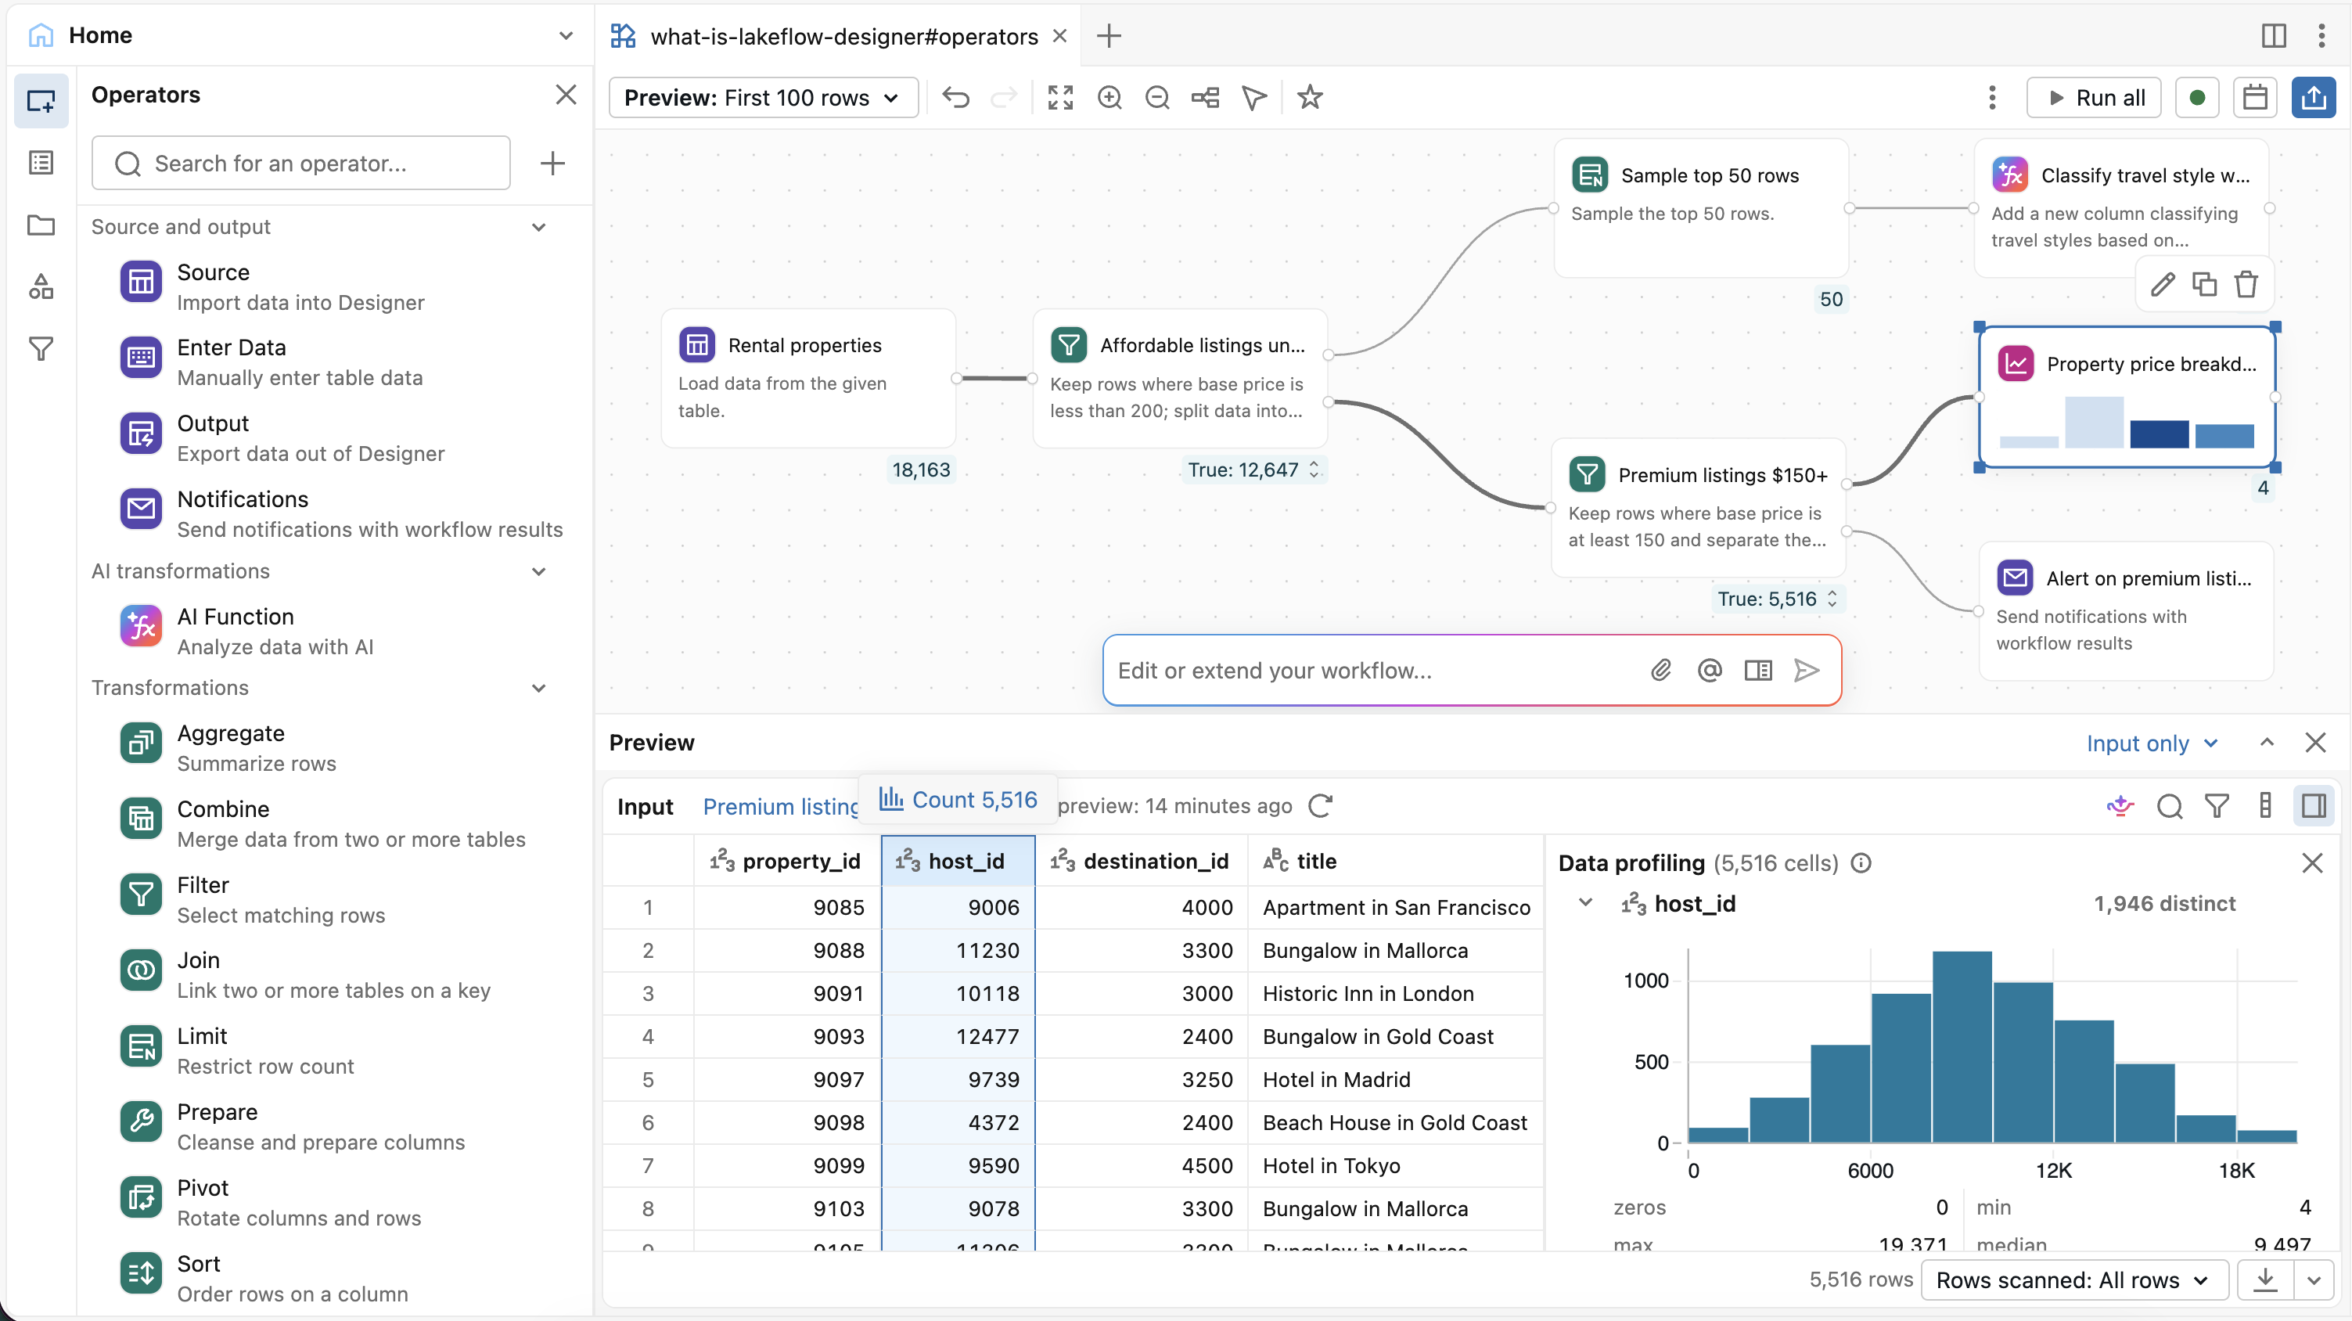Viewport: 2352px width, 1321px height.
Task: Click the attach file paperclip icon
Action: click(x=1661, y=670)
